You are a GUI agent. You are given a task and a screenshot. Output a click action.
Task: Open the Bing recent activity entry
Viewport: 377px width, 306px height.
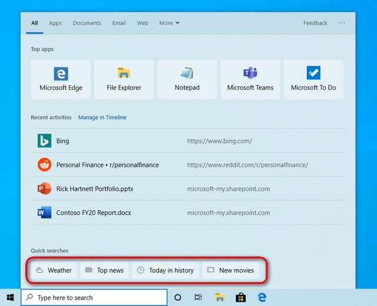[x=188, y=141]
